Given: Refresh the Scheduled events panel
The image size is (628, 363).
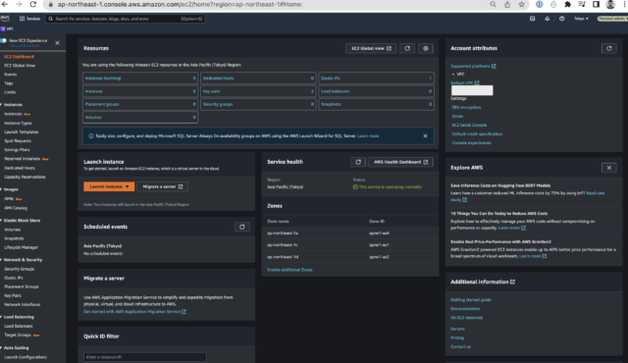Looking at the screenshot, I should click(x=242, y=227).
